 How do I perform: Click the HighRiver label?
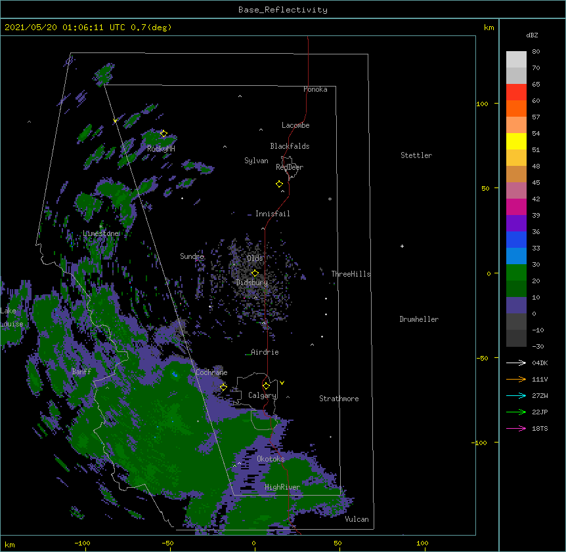click(x=282, y=487)
